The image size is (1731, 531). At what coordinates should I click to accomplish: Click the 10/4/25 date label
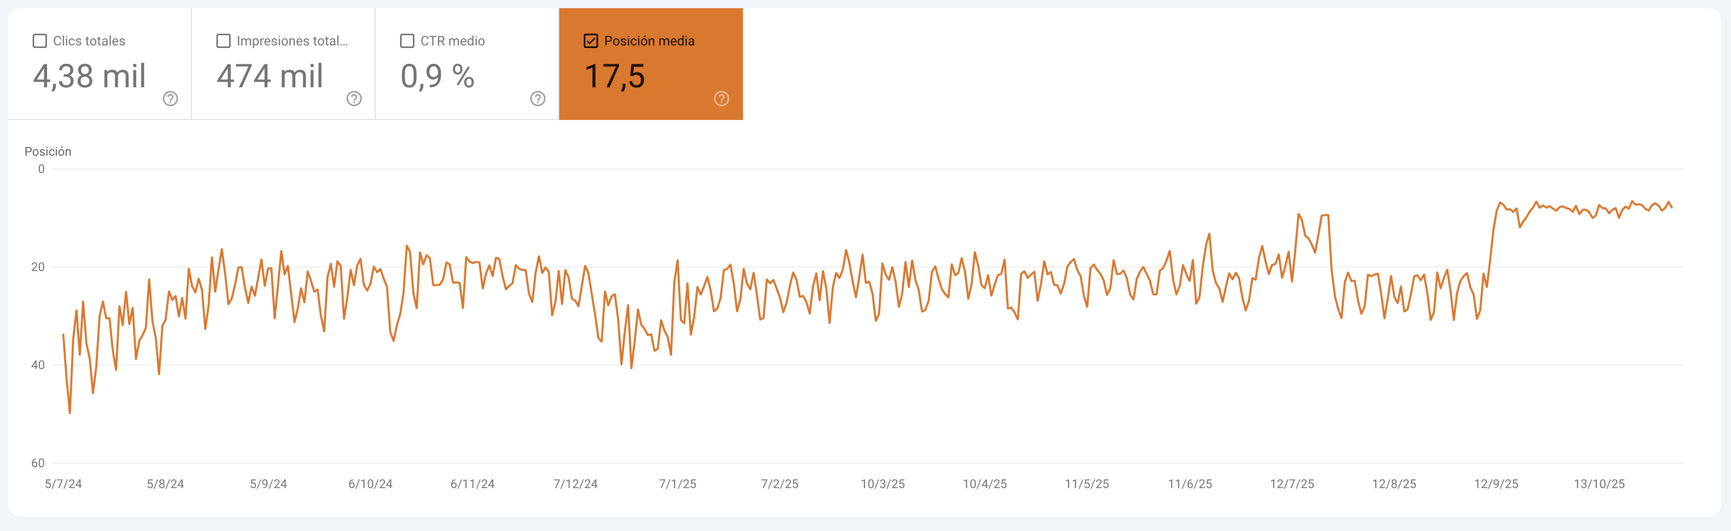coord(984,484)
